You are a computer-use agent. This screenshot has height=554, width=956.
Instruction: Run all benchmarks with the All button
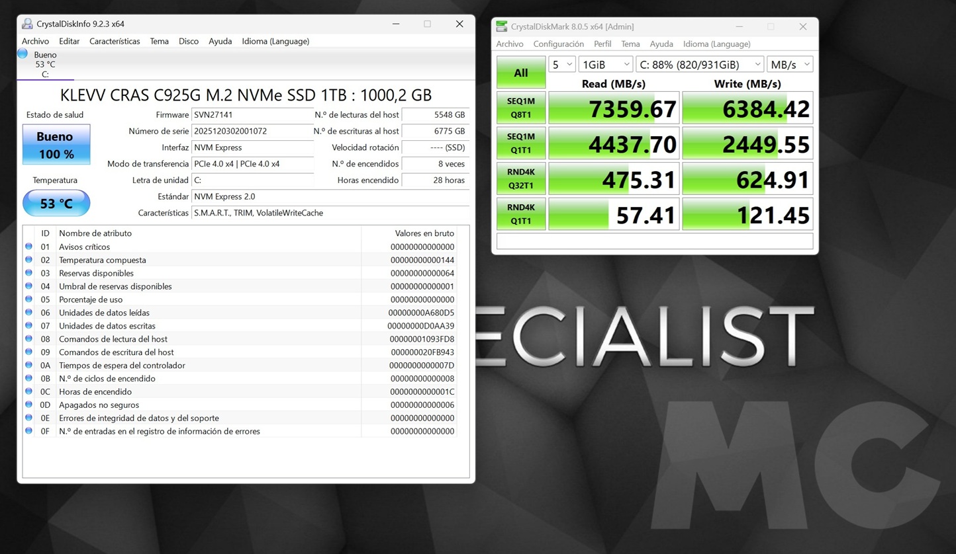pos(521,73)
